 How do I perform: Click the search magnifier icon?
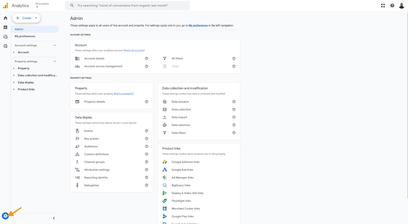(72, 5)
